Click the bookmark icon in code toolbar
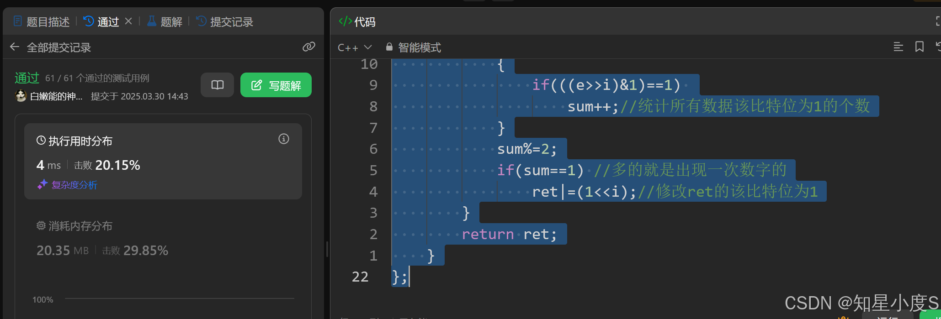 [x=920, y=47]
